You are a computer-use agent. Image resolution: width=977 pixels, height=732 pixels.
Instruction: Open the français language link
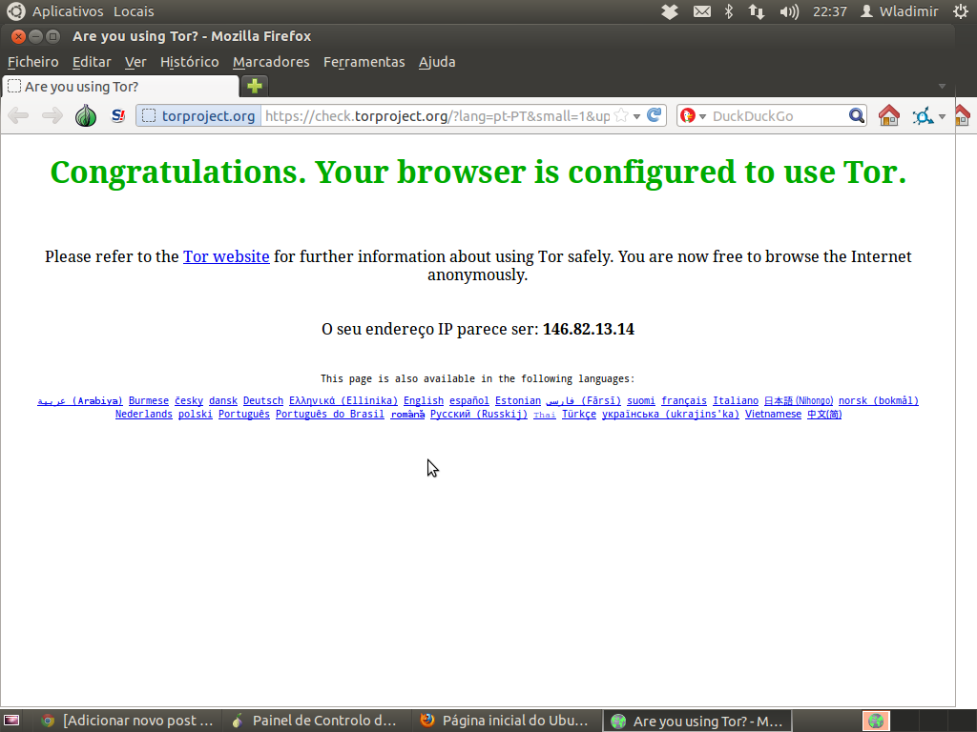coord(684,401)
